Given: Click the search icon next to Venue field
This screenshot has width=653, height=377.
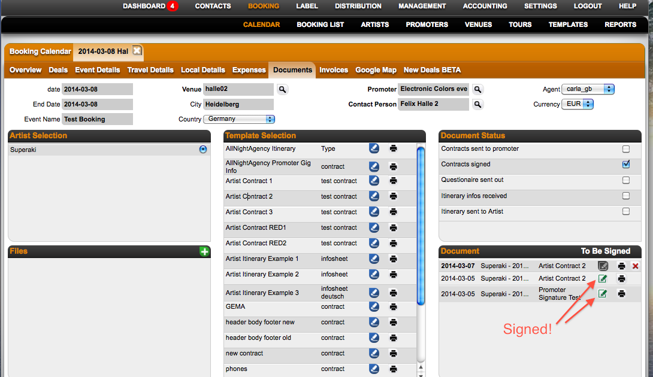Looking at the screenshot, I should pos(282,90).
